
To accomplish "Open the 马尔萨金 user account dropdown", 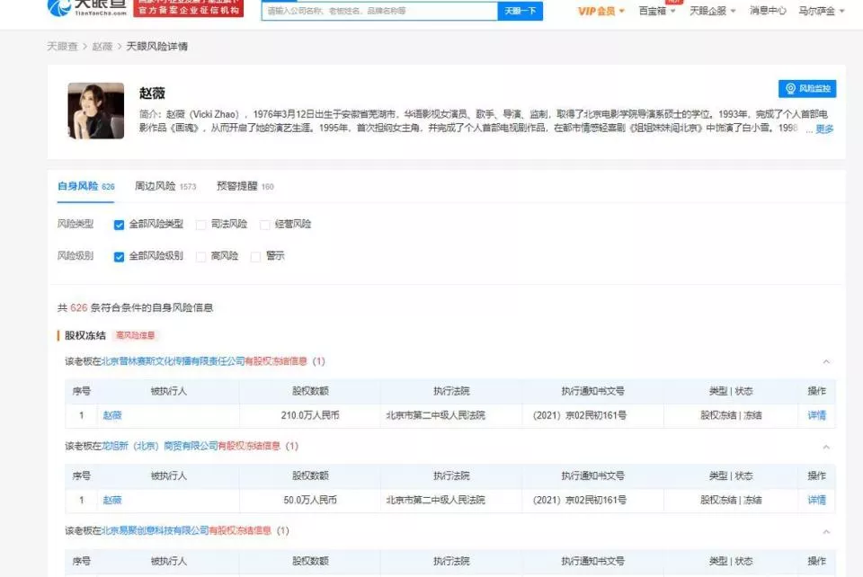I will (821, 11).
